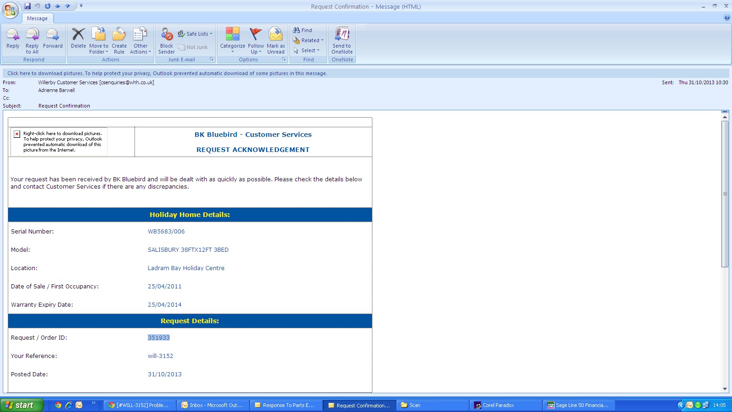Click the info bar to download pictures
This screenshot has width=732, height=412.
click(x=366, y=73)
